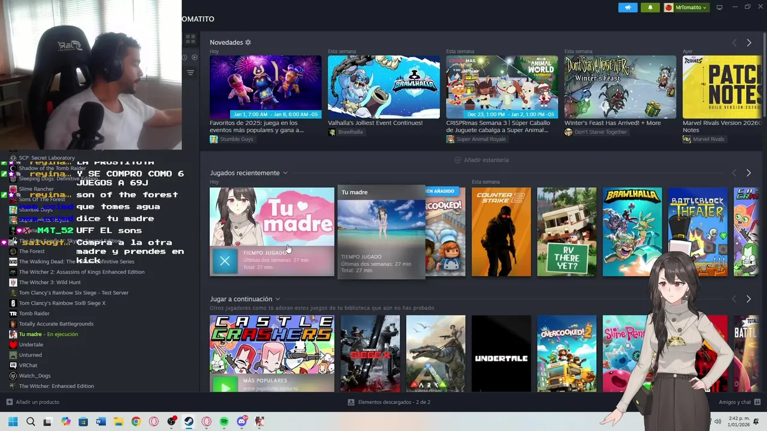Open Elementos descargados downloads status
The width and height of the screenshot is (767, 431).
point(389,402)
